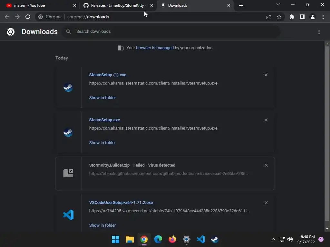Share this page via the share icon
Screen dimensions: 330x247
tap(269, 17)
